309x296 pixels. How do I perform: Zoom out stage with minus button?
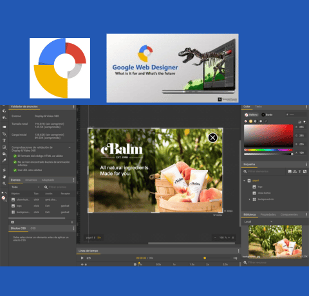tap(215, 237)
